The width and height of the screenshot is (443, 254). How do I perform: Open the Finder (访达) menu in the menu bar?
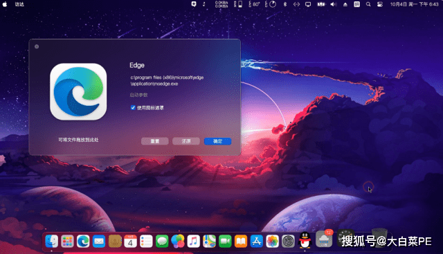click(x=19, y=4)
